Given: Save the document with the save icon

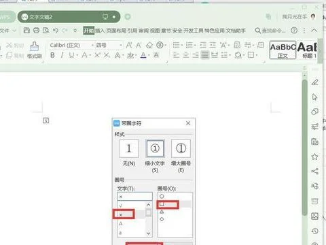Looking at the screenshot, I should 26,30.
